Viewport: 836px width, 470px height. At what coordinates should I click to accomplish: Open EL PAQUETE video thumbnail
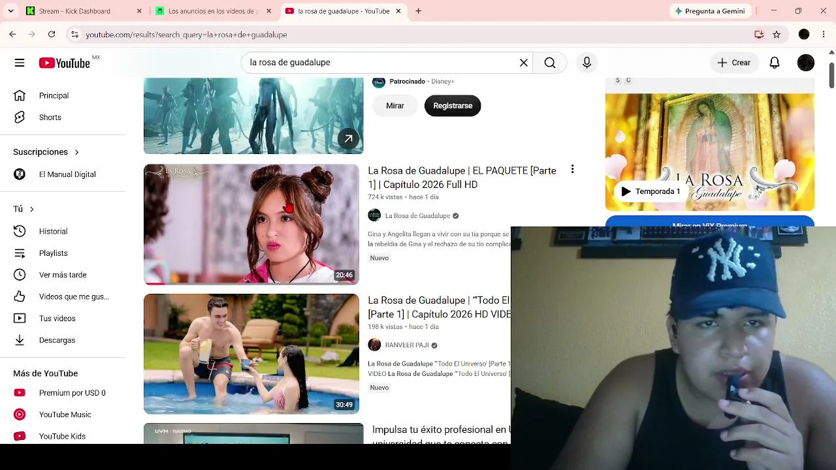(x=251, y=224)
